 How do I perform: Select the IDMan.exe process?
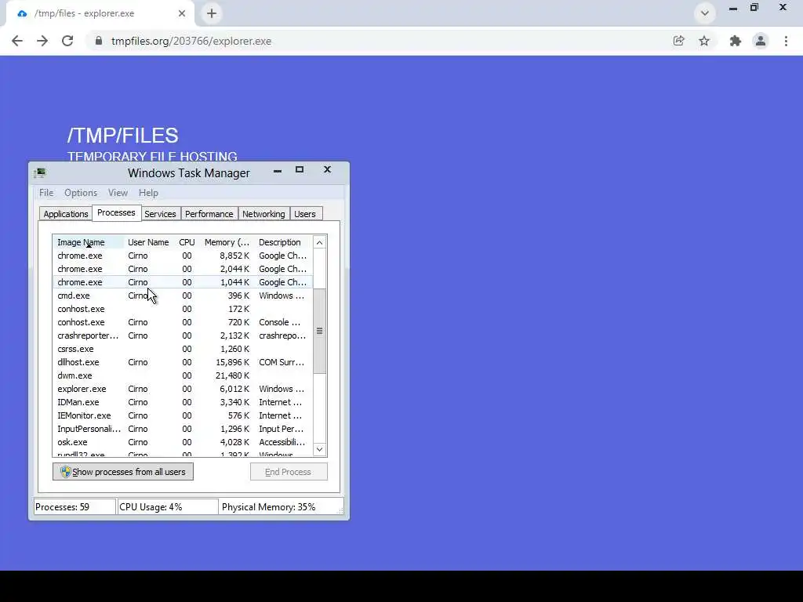pyautogui.click(x=182, y=402)
